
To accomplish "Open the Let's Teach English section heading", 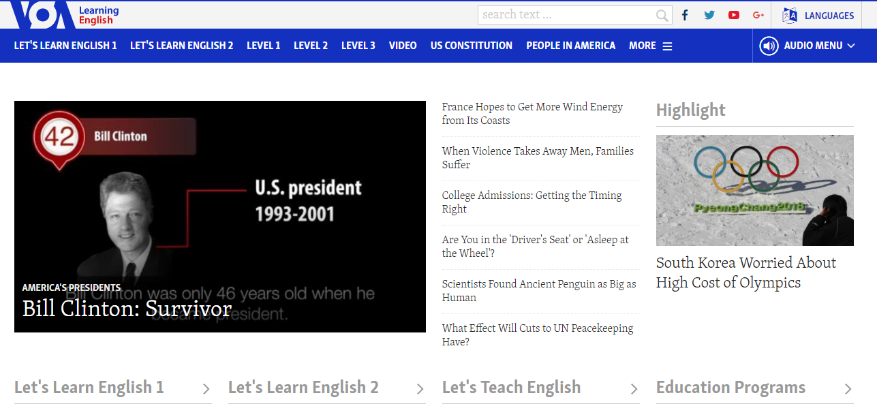I will [x=512, y=388].
